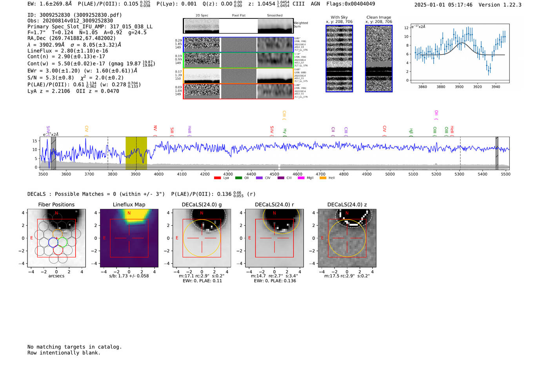
Task: Click the Flags:0x00404049 header text
Action: click(x=351, y=4)
